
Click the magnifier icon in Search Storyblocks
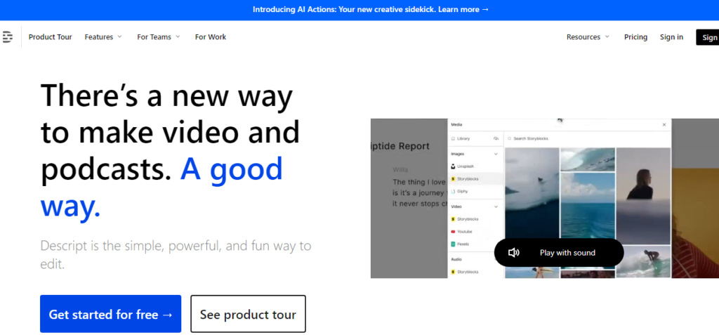point(510,138)
